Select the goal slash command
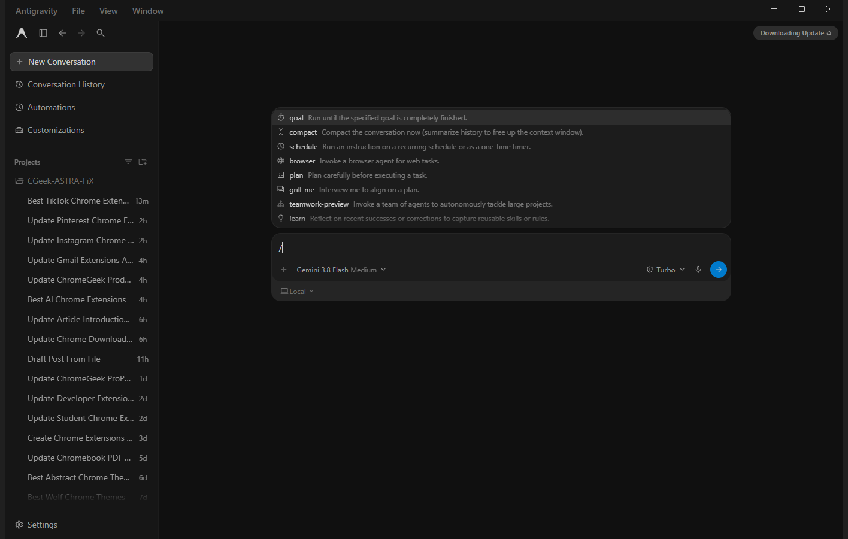Viewport: 848px width, 539px height. [x=501, y=118]
